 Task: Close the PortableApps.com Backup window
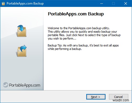[x=126, y=3]
